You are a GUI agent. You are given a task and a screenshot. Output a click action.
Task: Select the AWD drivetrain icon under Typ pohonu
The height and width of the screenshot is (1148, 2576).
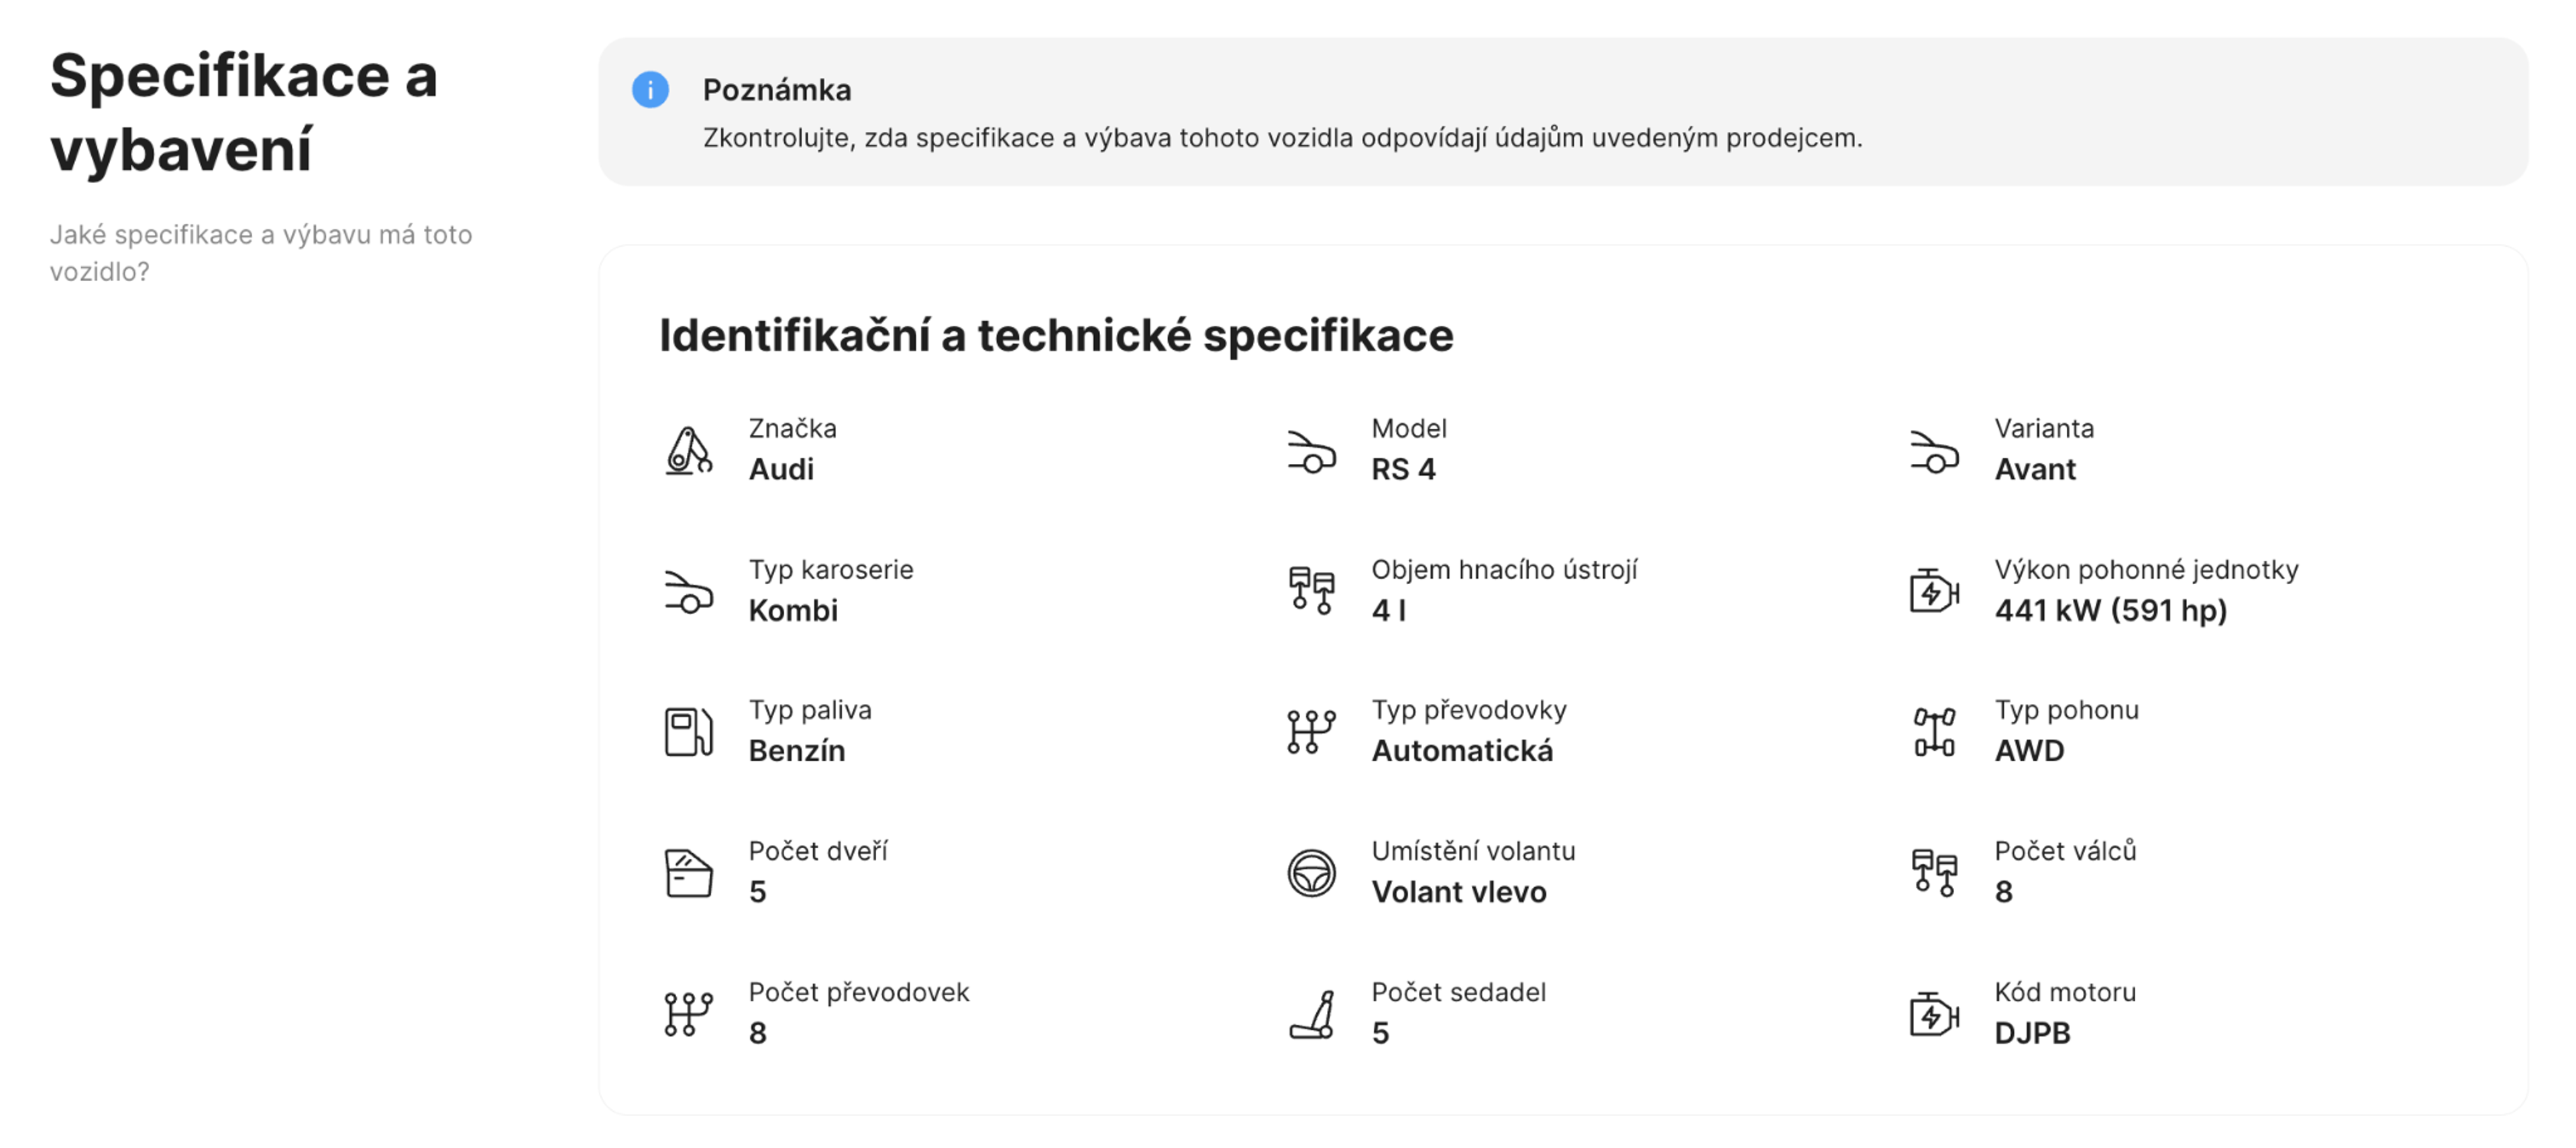[1934, 731]
